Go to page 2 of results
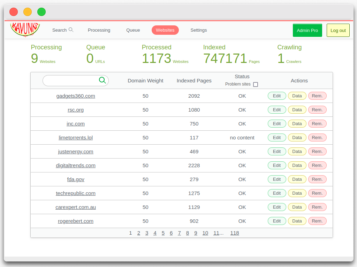This screenshot has height=267, width=357. 139,233
